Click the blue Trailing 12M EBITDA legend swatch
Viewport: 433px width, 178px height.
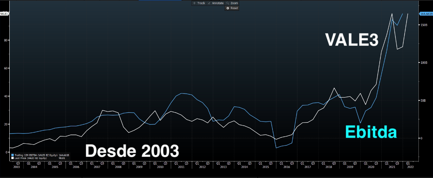pyautogui.click(x=12, y=155)
